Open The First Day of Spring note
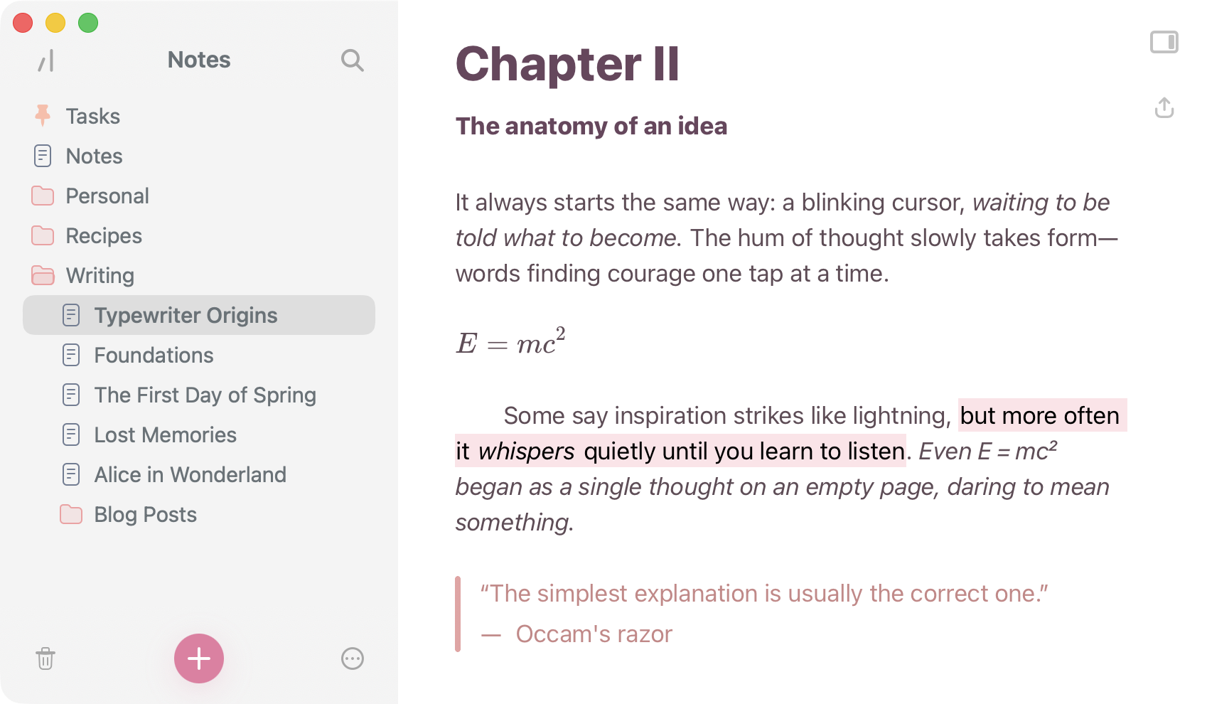Viewport: 1207px width, 704px height. (x=205, y=395)
